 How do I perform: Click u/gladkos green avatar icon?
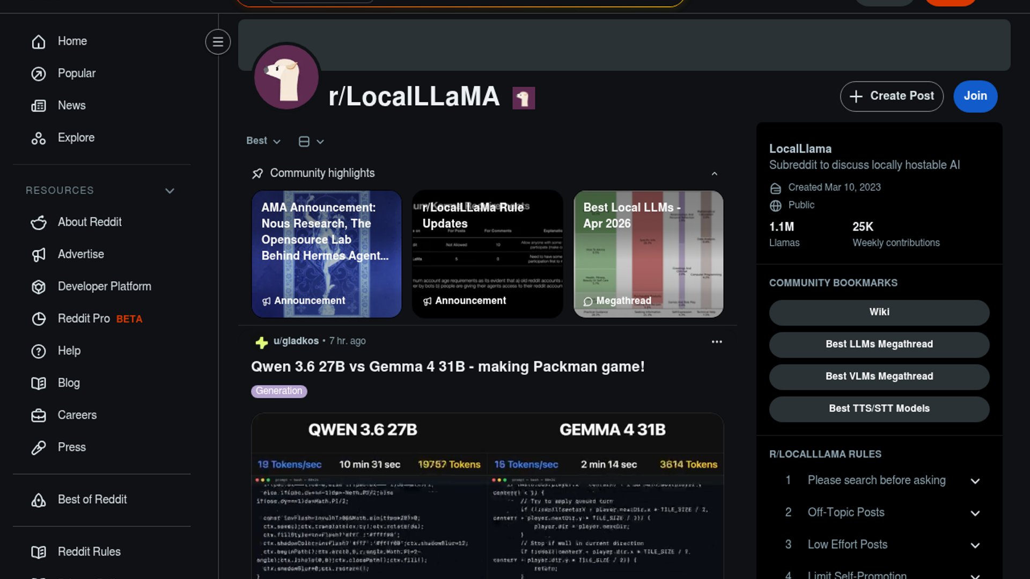261,343
